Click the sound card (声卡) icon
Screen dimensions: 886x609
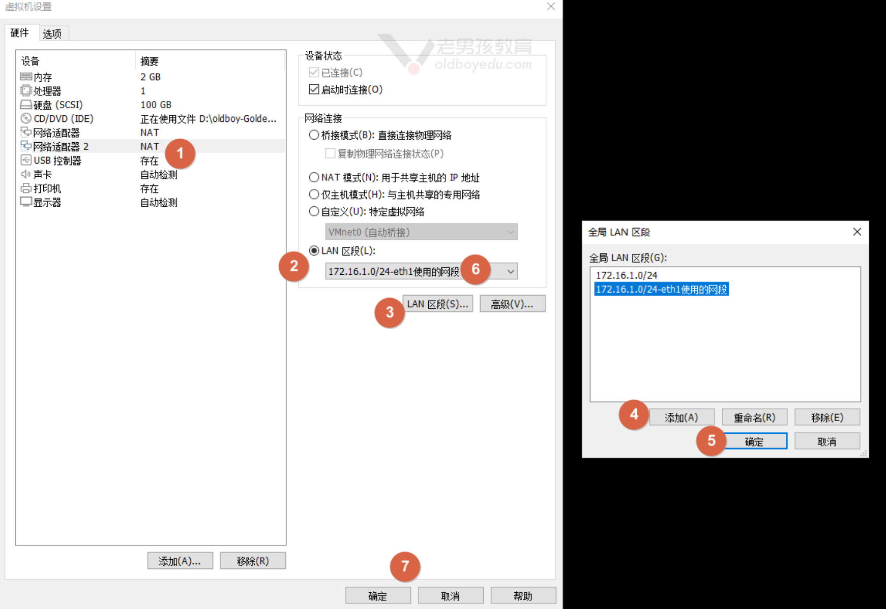coord(26,174)
